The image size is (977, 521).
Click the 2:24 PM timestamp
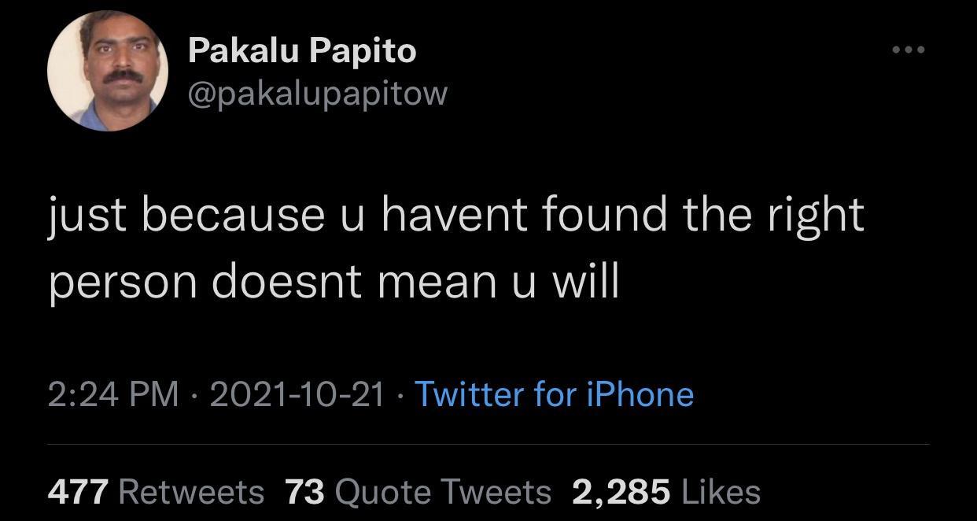click(x=113, y=394)
